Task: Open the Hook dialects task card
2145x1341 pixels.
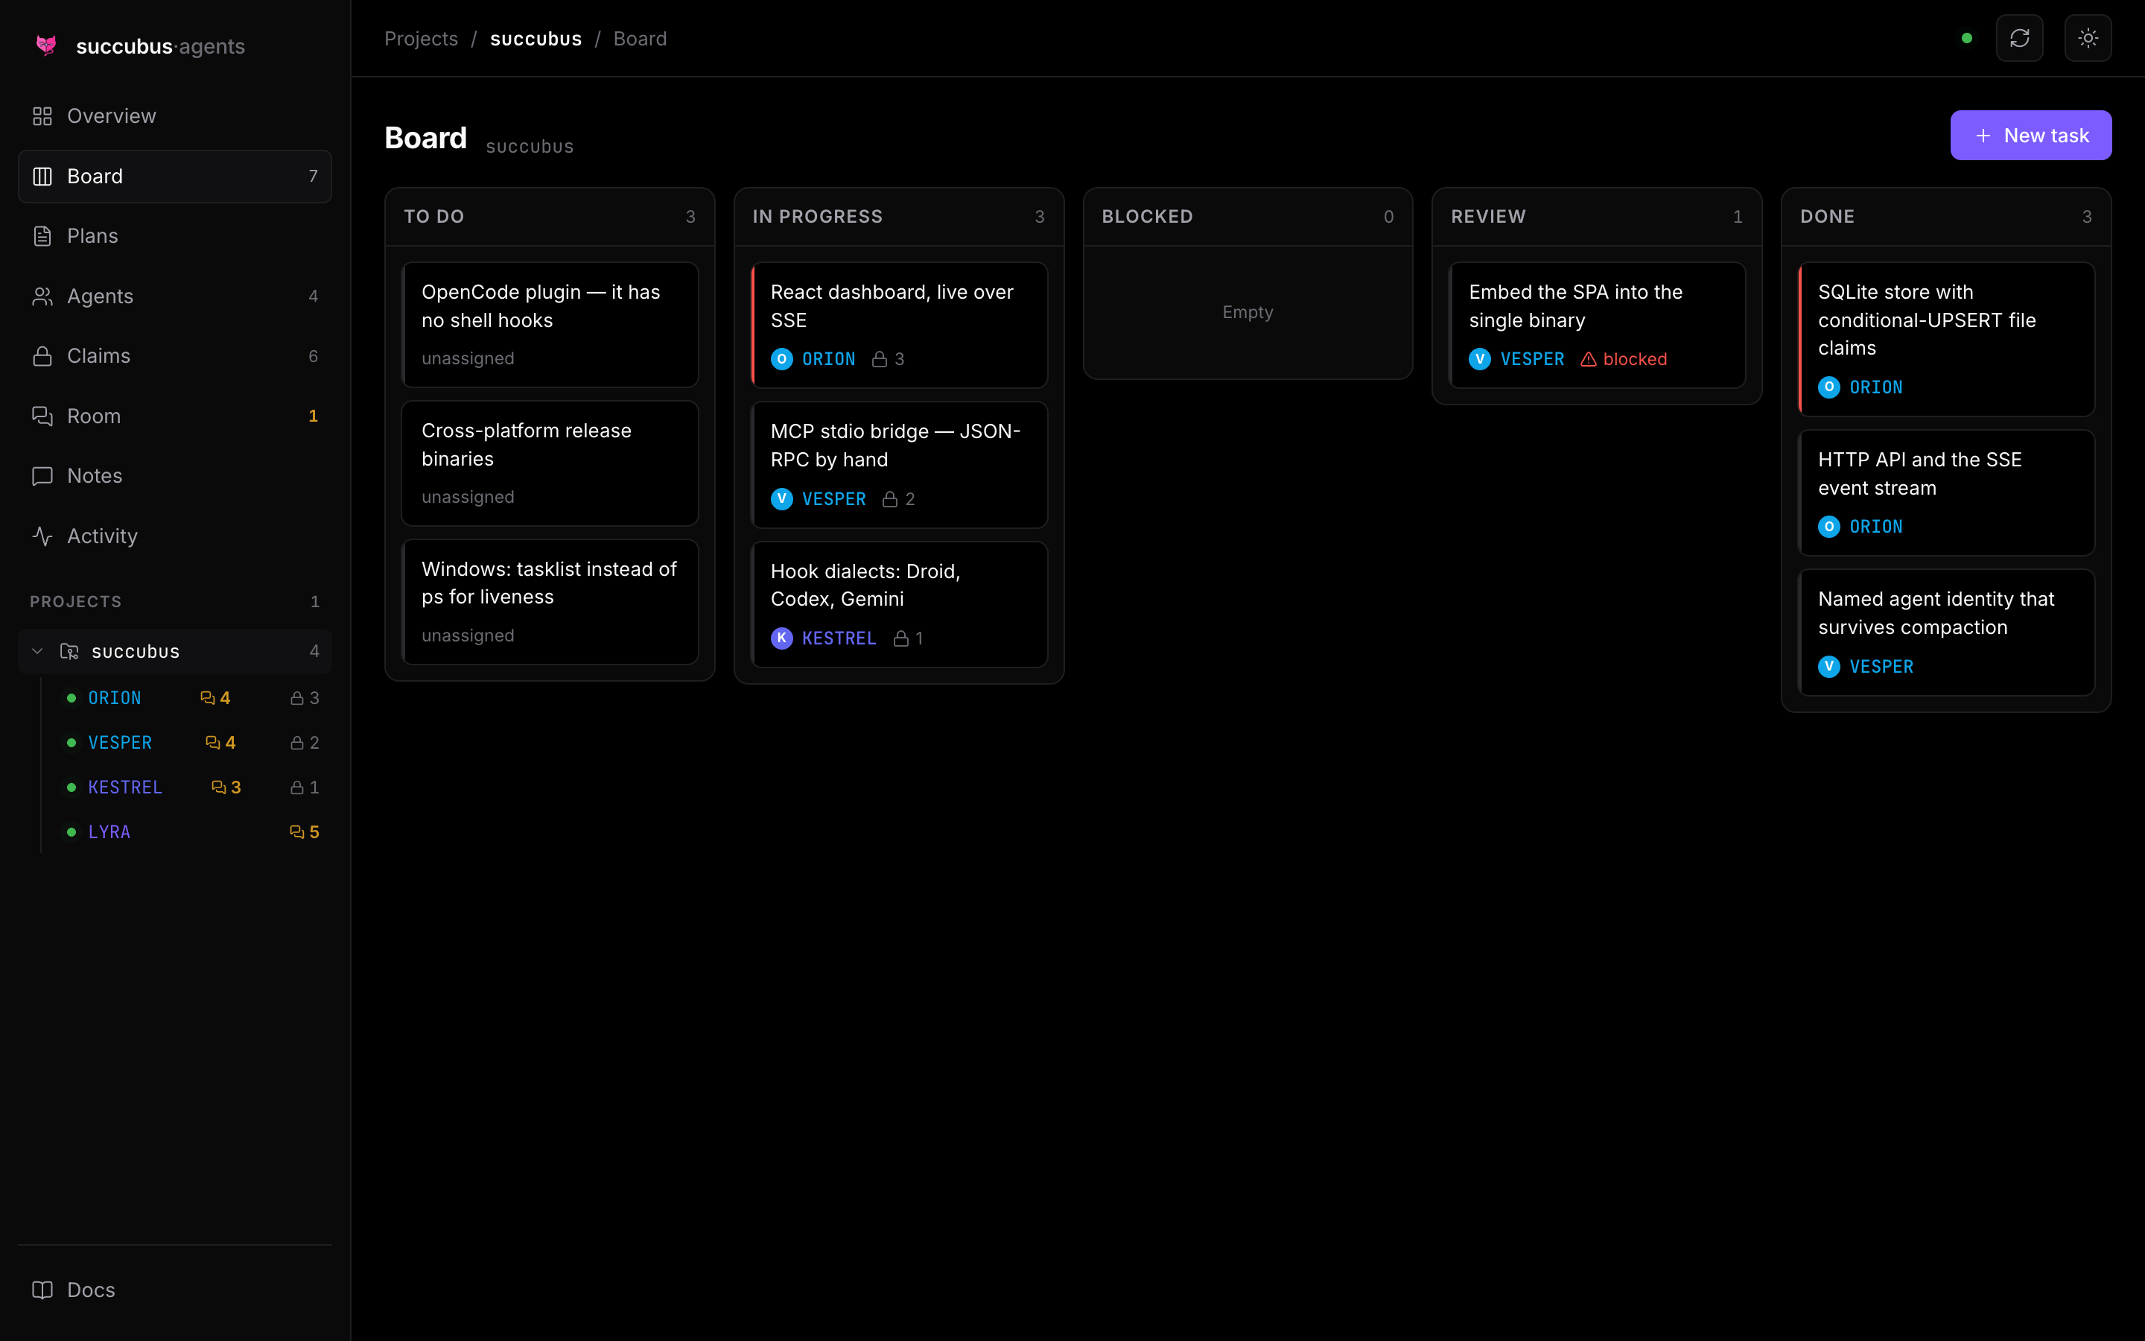Action: [899, 604]
